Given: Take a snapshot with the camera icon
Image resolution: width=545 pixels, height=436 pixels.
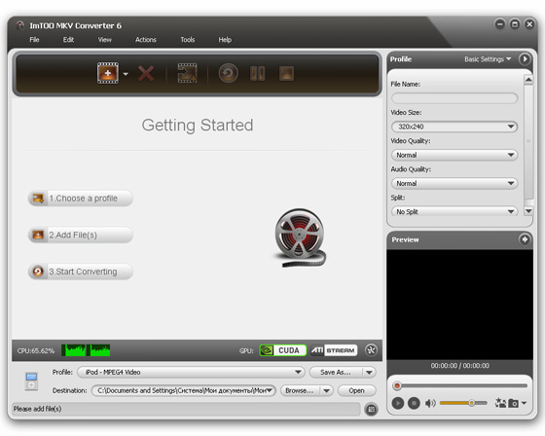Looking at the screenshot, I should [x=514, y=403].
